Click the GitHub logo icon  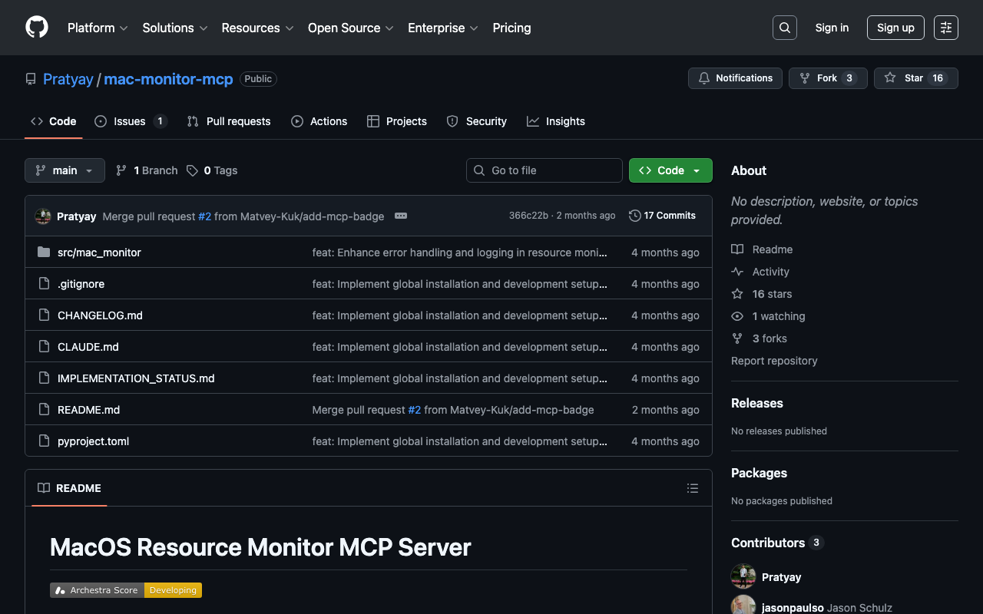(37, 28)
